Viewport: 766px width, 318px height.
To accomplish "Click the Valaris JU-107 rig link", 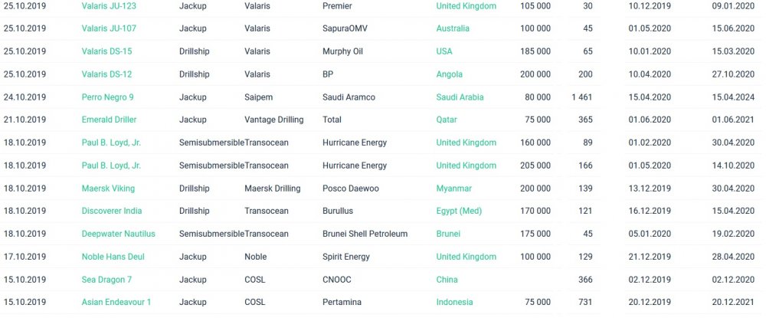I will click(x=109, y=29).
